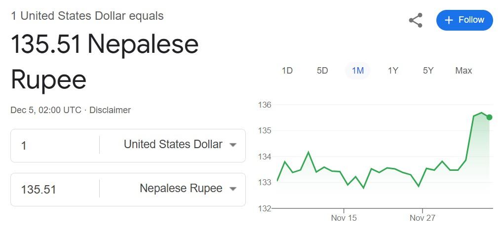Click the Nov 15 axis label
The width and height of the screenshot is (502, 239).
(x=344, y=218)
